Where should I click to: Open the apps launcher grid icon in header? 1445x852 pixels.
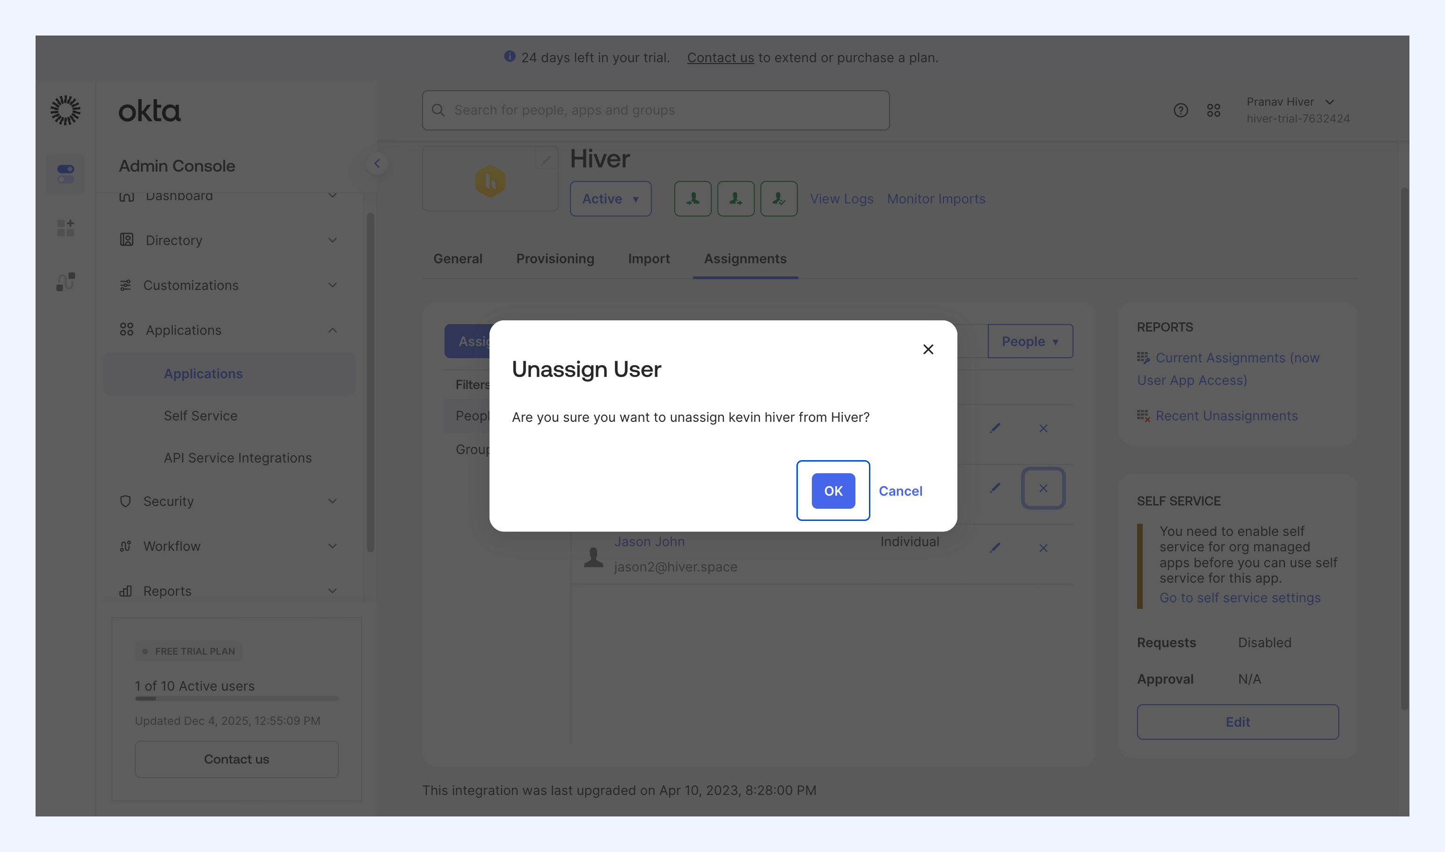tap(1213, 110)
